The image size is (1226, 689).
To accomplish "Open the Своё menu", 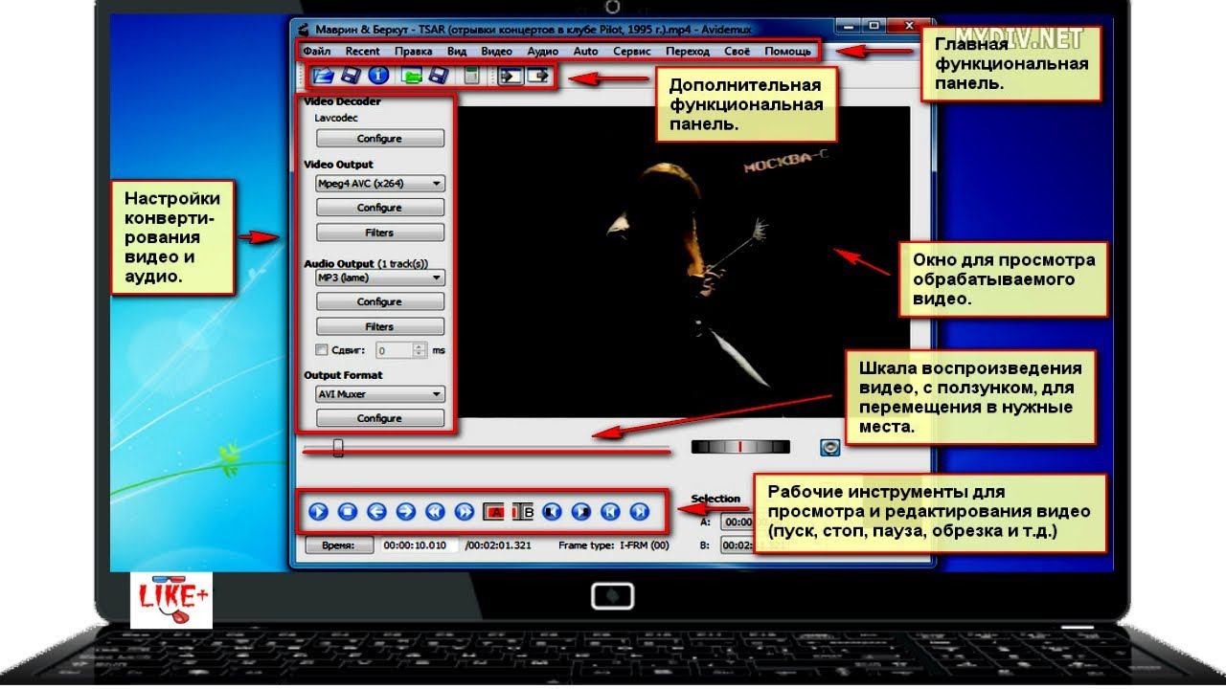I will pos(738,51).
